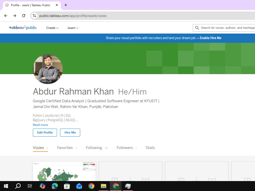Open a new browser tab
255x191 pixels.
point(66,5)
